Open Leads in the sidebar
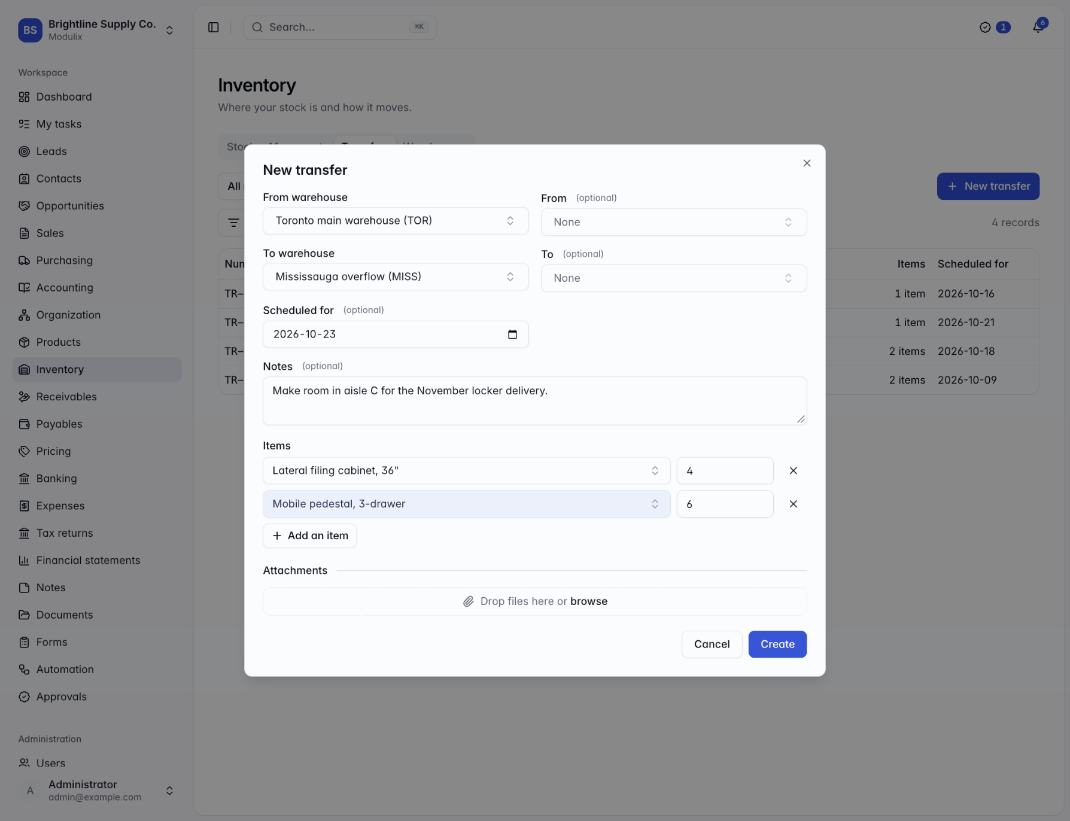 click(97, 151)
